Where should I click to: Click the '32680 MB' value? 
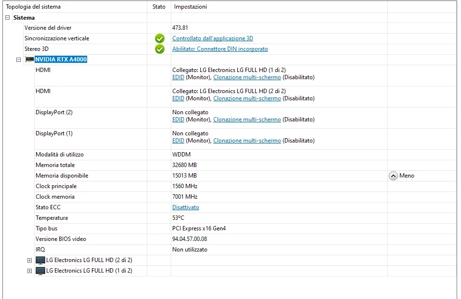(184, 165)
